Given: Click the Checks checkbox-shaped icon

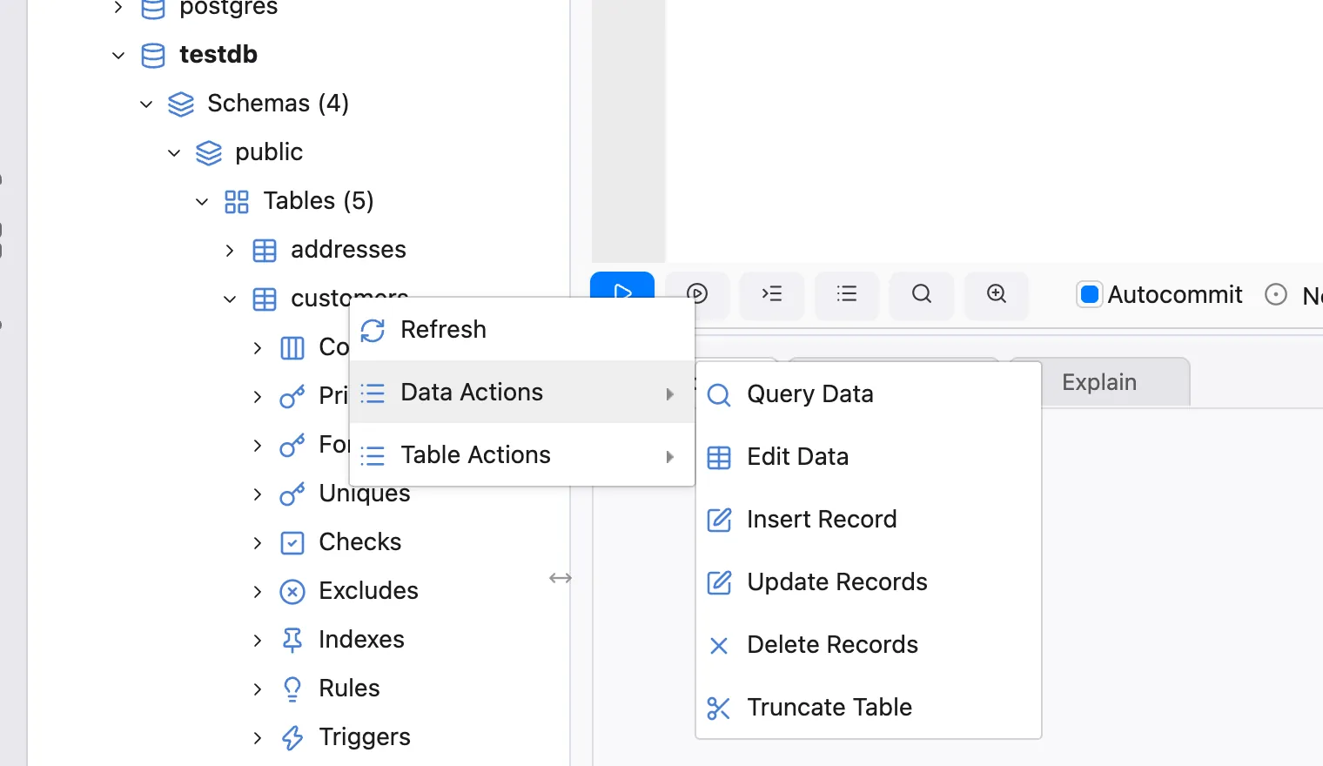Looking at the screenshot, I should click(292, 543).
